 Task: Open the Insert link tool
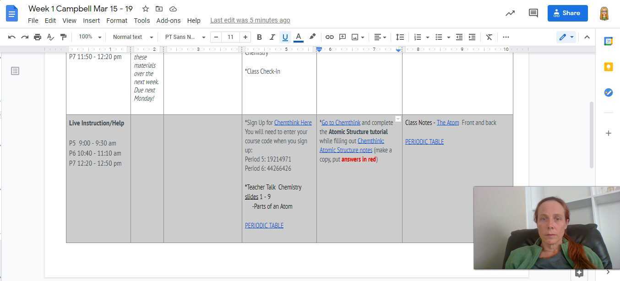click(329, 37)
